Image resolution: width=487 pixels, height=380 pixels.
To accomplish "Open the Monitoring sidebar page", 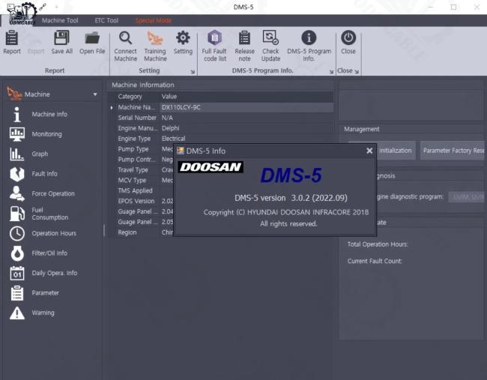I will pos(46,134).
